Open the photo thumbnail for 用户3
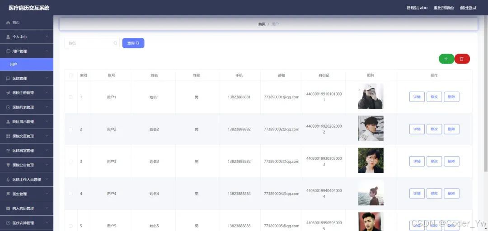 pos(371,161)
